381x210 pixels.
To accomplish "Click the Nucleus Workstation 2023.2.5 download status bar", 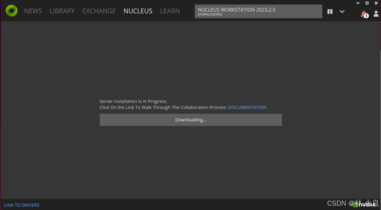I will tap(259, 12).
